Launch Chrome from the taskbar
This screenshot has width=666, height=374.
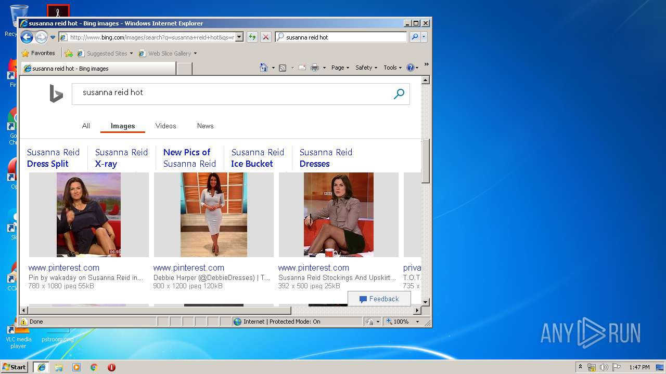(x=94, y=367)
